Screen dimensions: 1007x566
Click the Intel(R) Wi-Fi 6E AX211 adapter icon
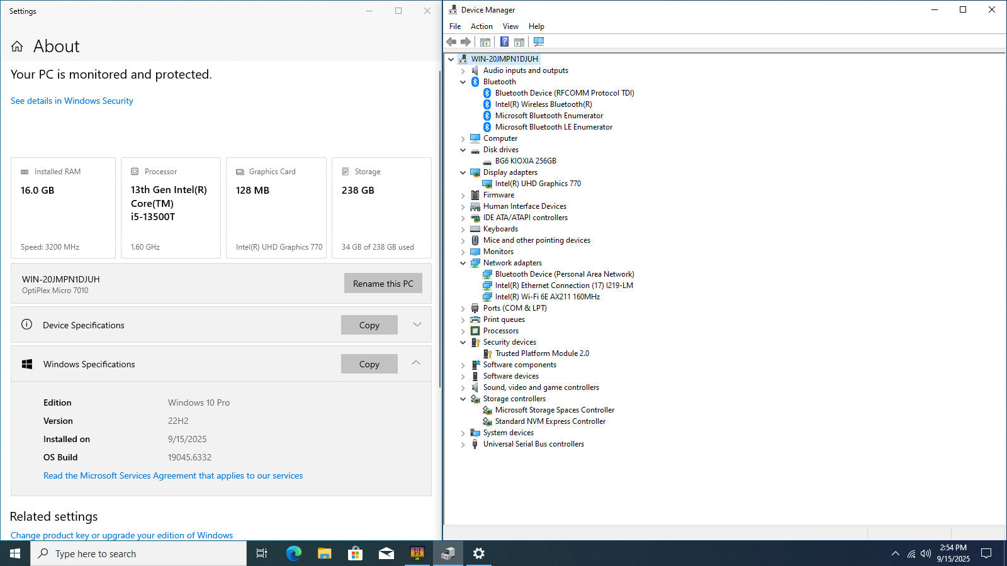pos(487,297)
